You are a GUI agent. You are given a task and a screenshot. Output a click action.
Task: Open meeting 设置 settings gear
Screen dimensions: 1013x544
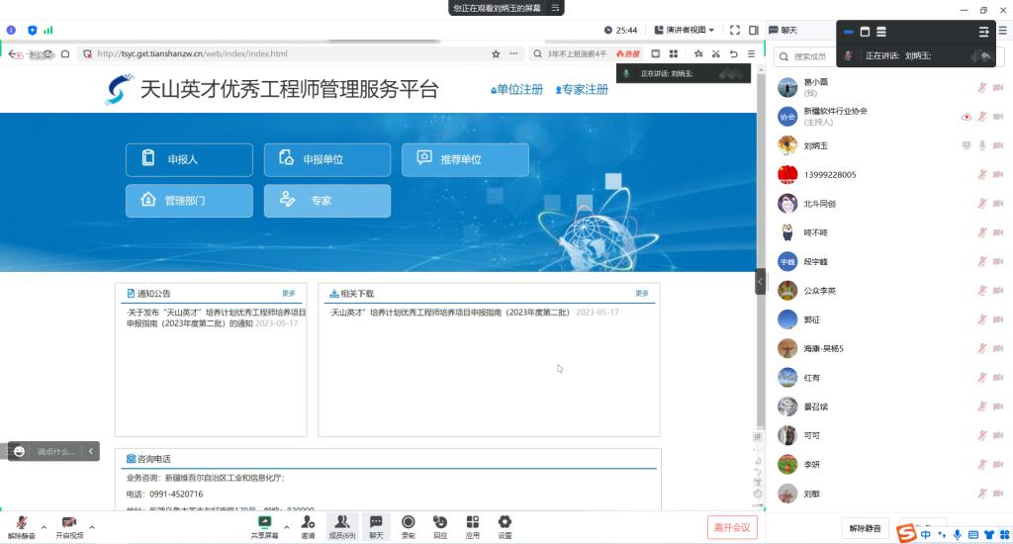tap(505, 521)
